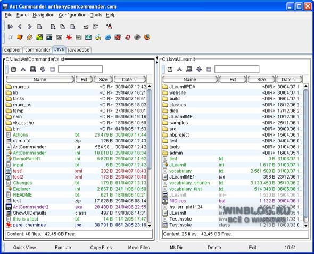This screenshot has height=254, width=314.
Task: Click the back arrow in the toolbar
Action: (20, 27)
